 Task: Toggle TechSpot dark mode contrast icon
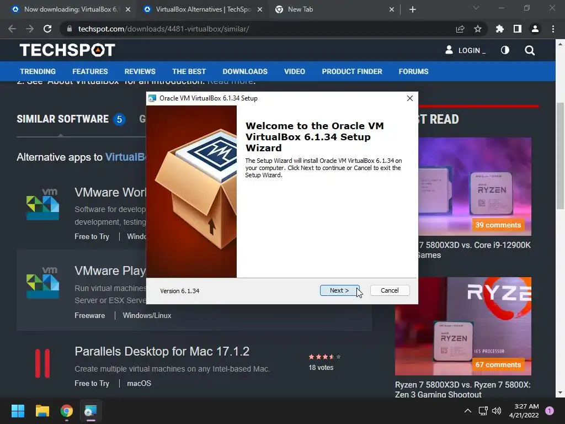coord(505,50)
